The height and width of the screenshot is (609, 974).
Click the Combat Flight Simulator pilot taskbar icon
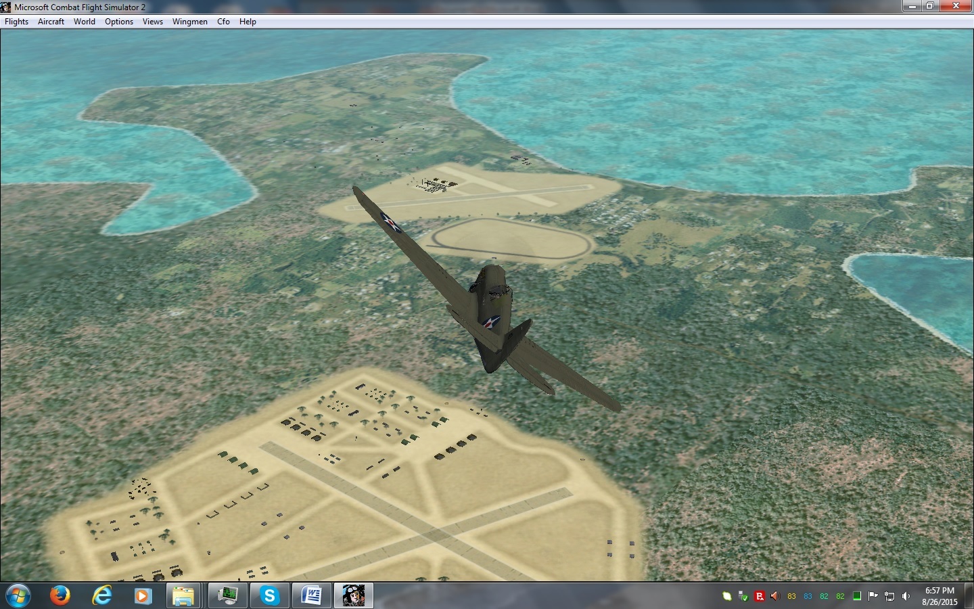(354, 595)
